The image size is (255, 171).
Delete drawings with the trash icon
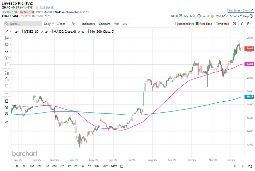[x=7, y=101]
